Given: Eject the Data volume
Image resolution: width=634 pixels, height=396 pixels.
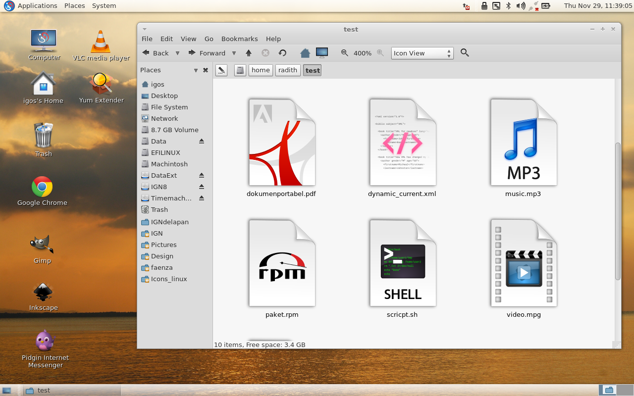Looking at the screenshot, I should coord(202,141).
